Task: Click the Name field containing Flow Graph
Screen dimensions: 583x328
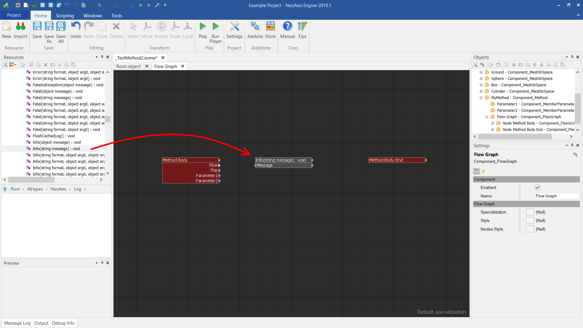Action: [x=557, y=196]
